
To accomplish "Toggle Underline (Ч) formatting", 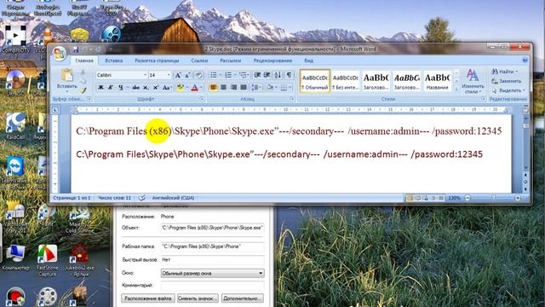I will click(121, 87).
